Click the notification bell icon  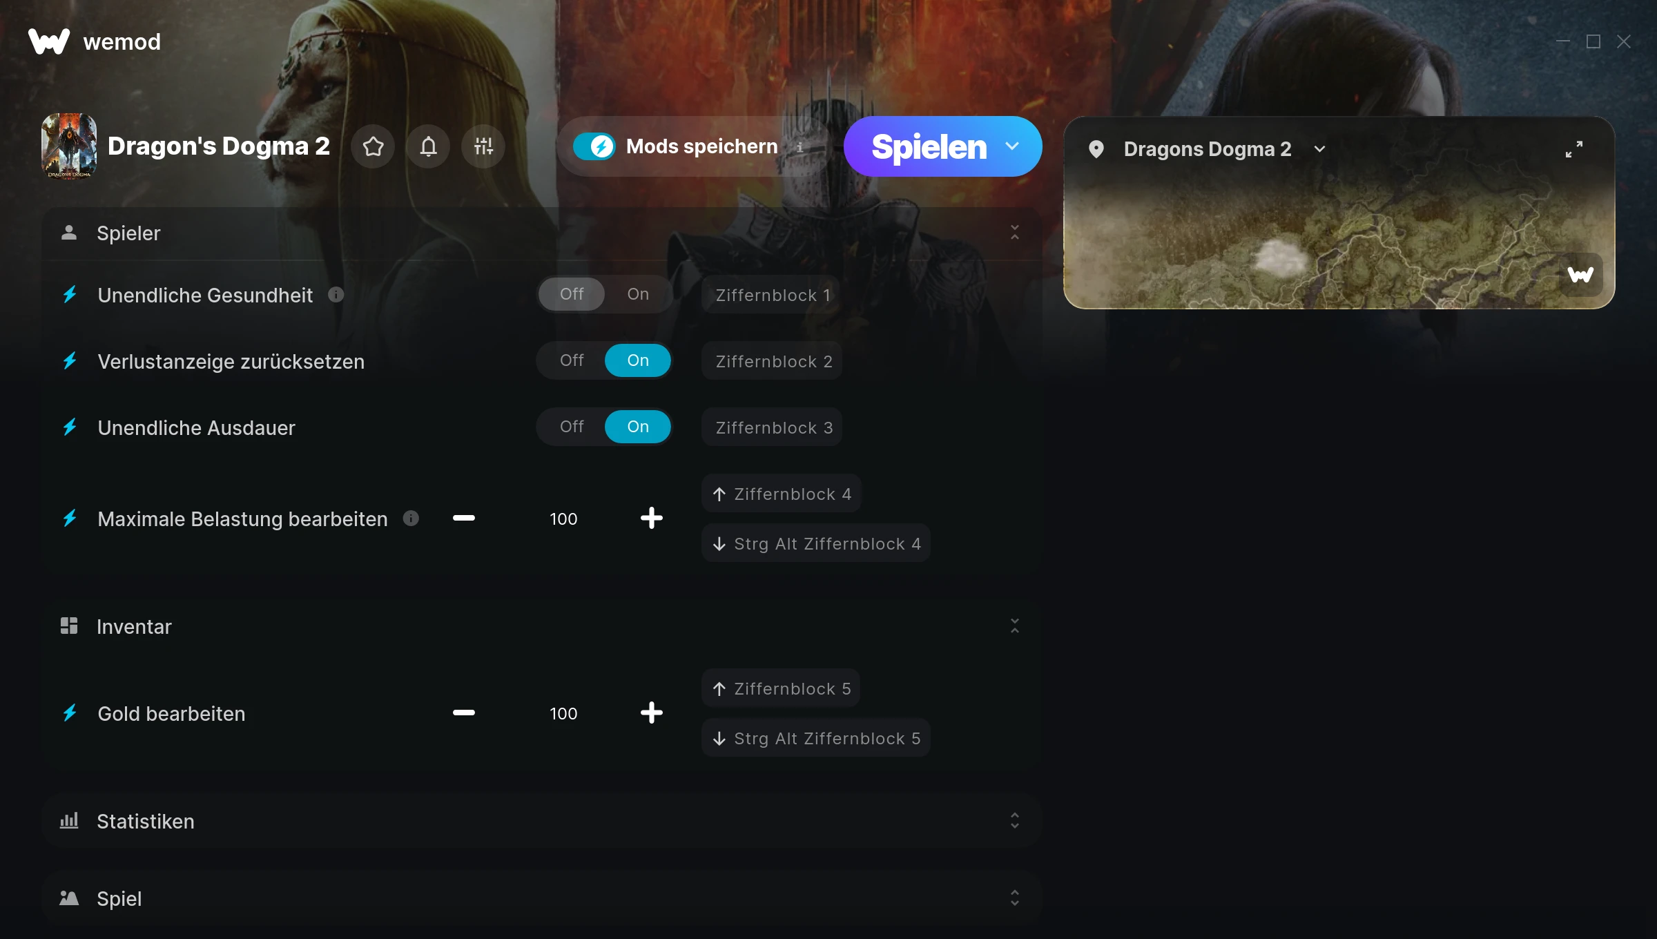[428, 146]
